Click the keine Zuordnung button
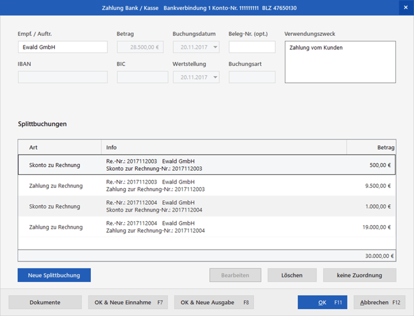 [x=359, y=275]
